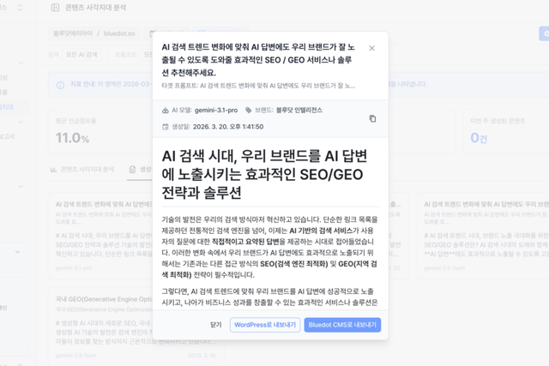Copy the generated content using the copy icon
Image resolution: width=549 pixels, height=366 pixels.
372,118
